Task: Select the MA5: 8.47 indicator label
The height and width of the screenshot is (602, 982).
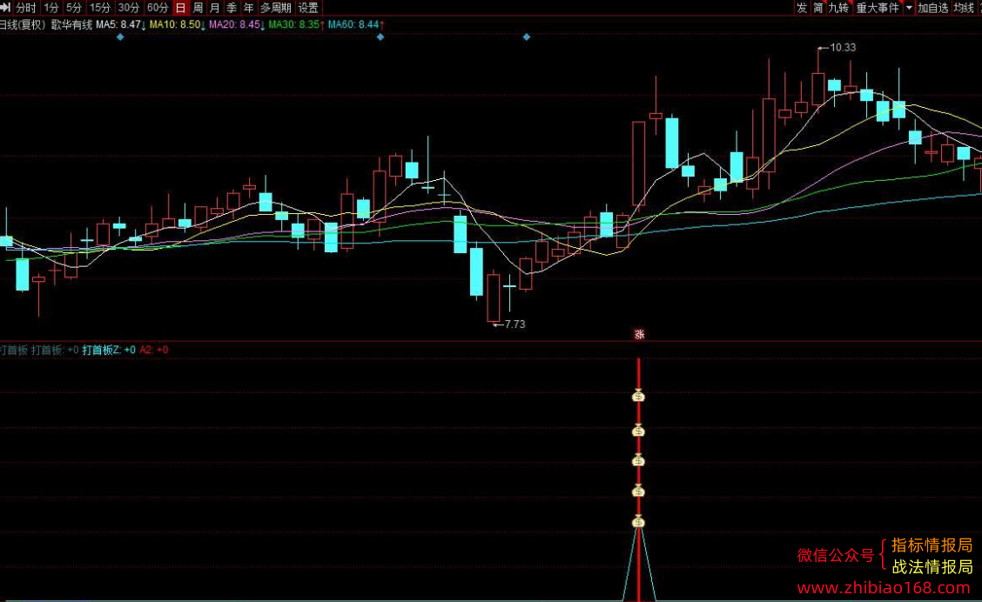Action: 121,24
